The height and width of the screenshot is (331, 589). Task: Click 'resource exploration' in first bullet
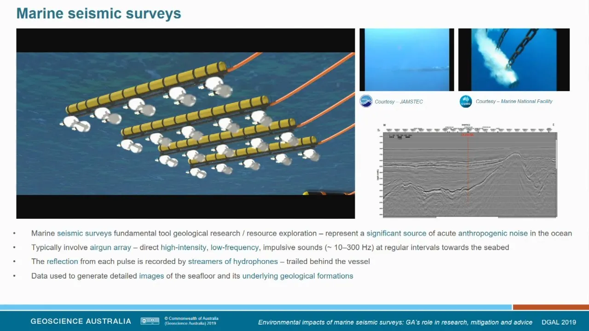pos(281,234)
